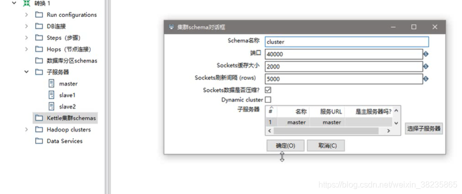462x194 pixels.
Task: Expand the Hops (节点连接) folder
Action: pyautogui.click(x=27, y=49)
